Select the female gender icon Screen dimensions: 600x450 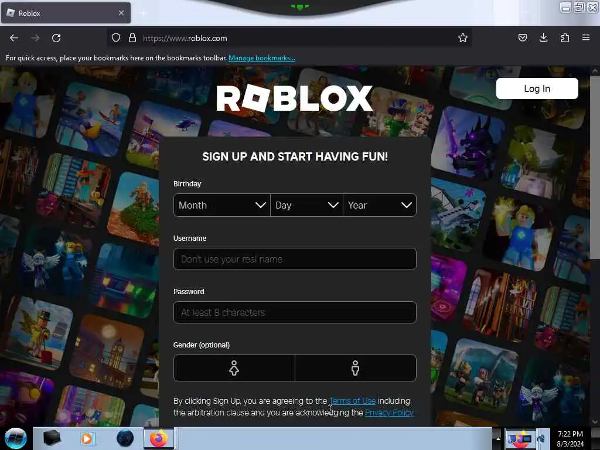pyautogui.click(x=234, y=368)
